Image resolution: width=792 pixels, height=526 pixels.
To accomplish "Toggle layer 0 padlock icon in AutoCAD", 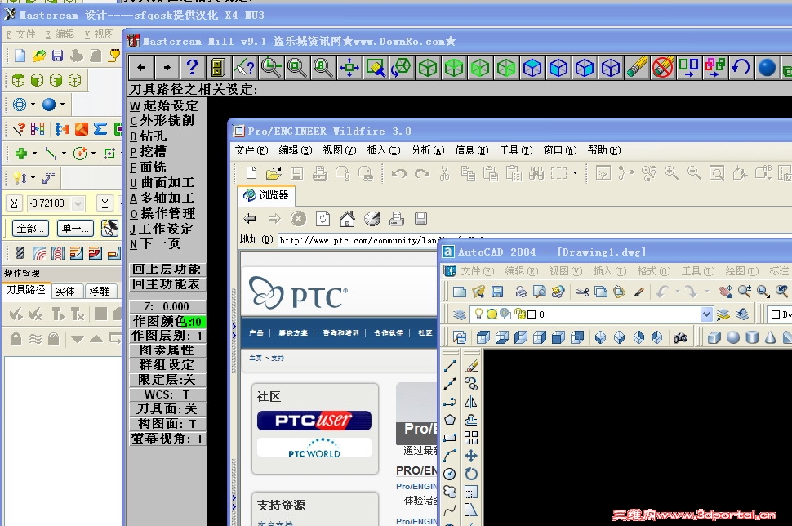I will tap(520, 314).
